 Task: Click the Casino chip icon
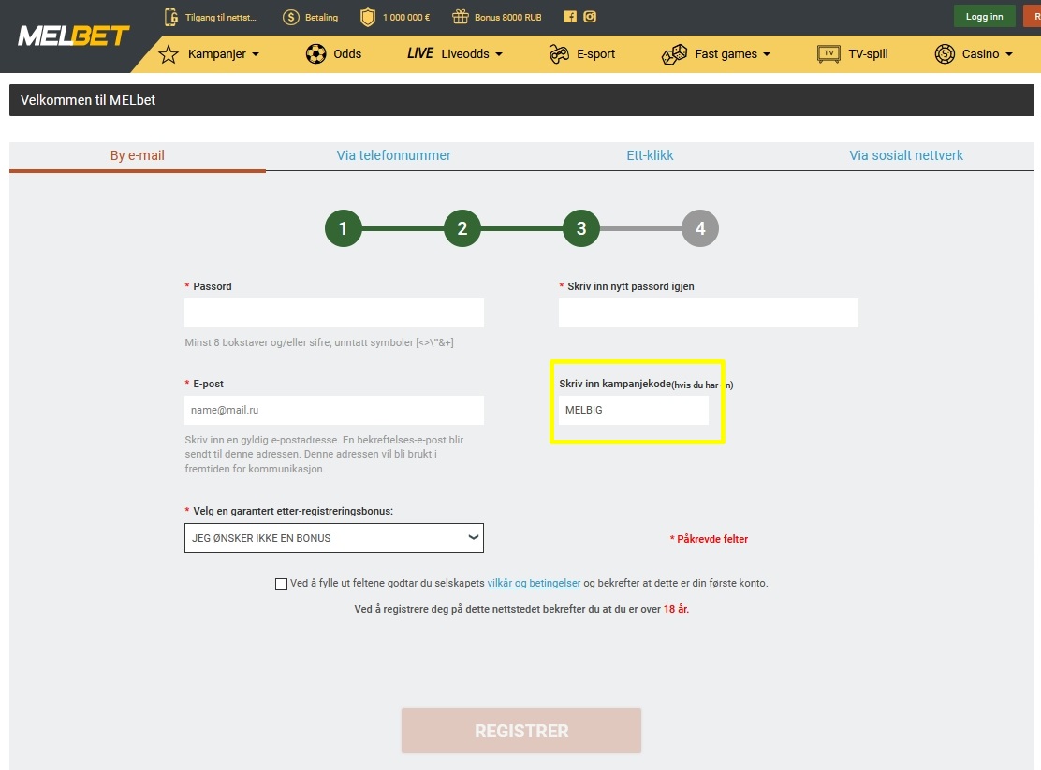tap(945, 53)
